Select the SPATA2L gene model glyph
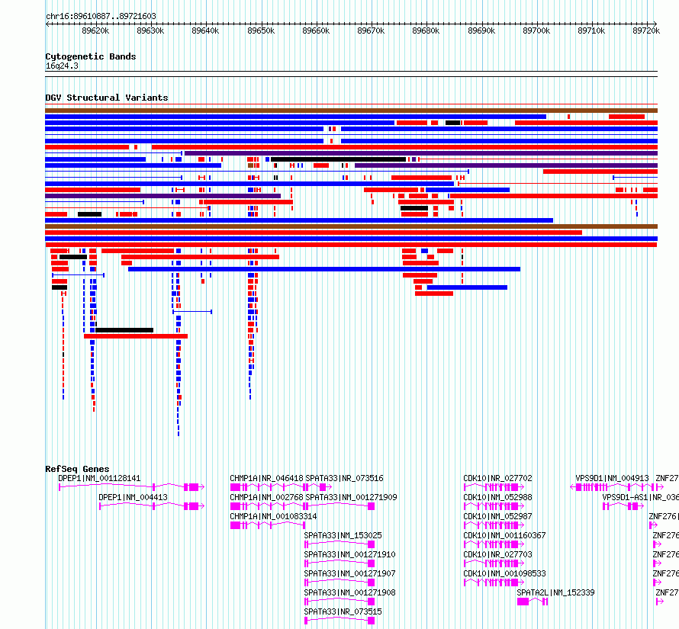The width and height of the screenshot is (679, 629). point(533,602)
